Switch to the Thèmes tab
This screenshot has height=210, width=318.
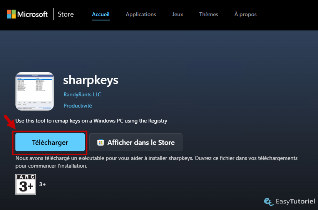click(x=209, y=14)
